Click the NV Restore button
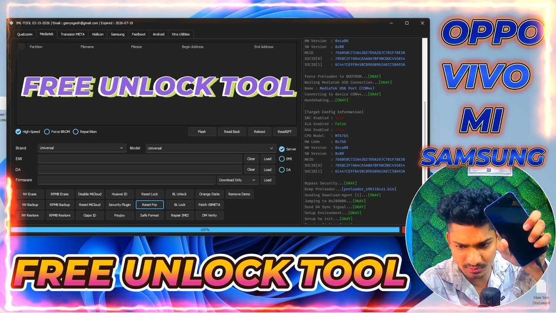Viewport: 556px width, 313px height. [x=30, y=215]
